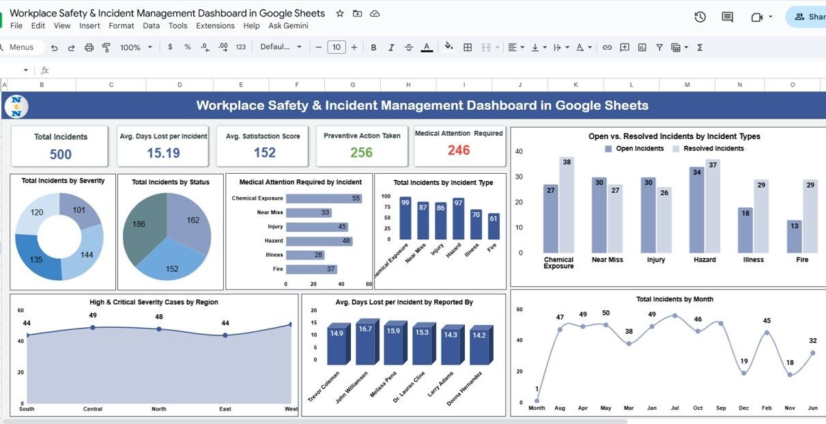Expand the 100% zoom dropdown
Viewport: 826px width, 424px height.
pyautogui.click(x=135, y=47)
